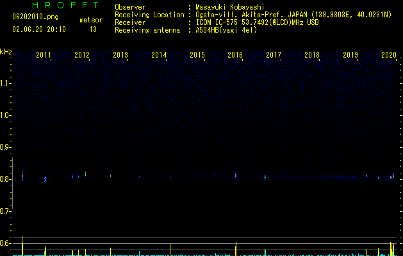Click the 'Receiving antenna' label
Image resolution: width=403 pixels, height=256 pixels.
(x=147, y=30)
